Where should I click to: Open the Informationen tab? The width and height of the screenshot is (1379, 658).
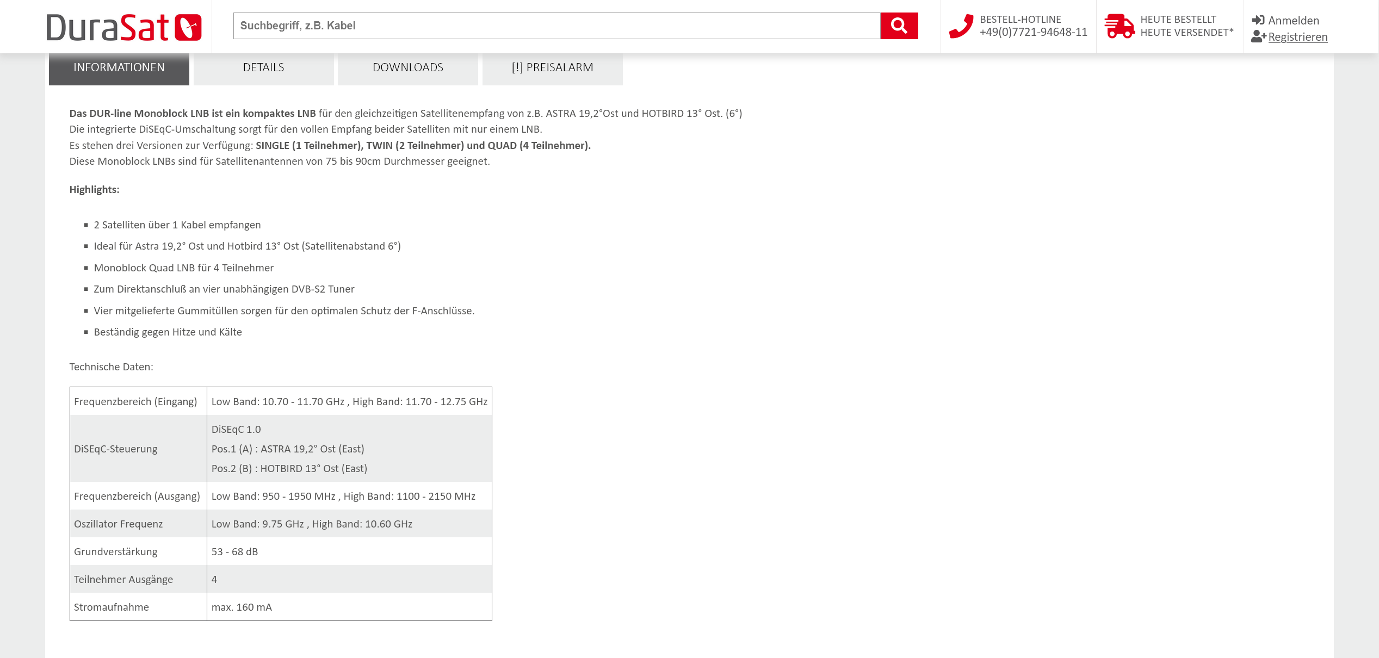pyautogui.click(x=119, y=67)
